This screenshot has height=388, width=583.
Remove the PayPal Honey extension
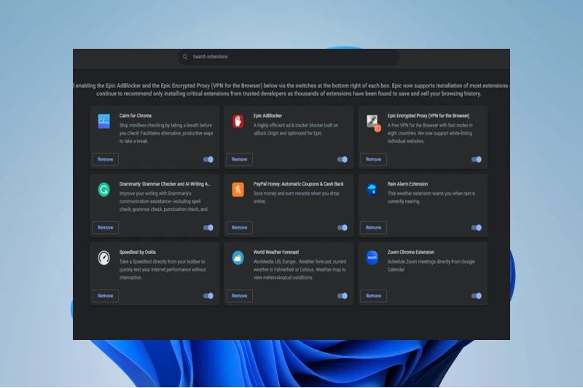point(240,228)
